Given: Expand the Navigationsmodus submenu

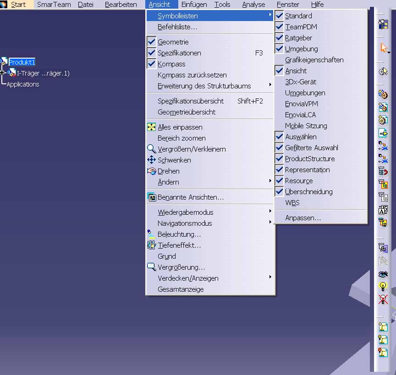Looking at the screenshot, I should pyautogui.click(x=210, y=223).
